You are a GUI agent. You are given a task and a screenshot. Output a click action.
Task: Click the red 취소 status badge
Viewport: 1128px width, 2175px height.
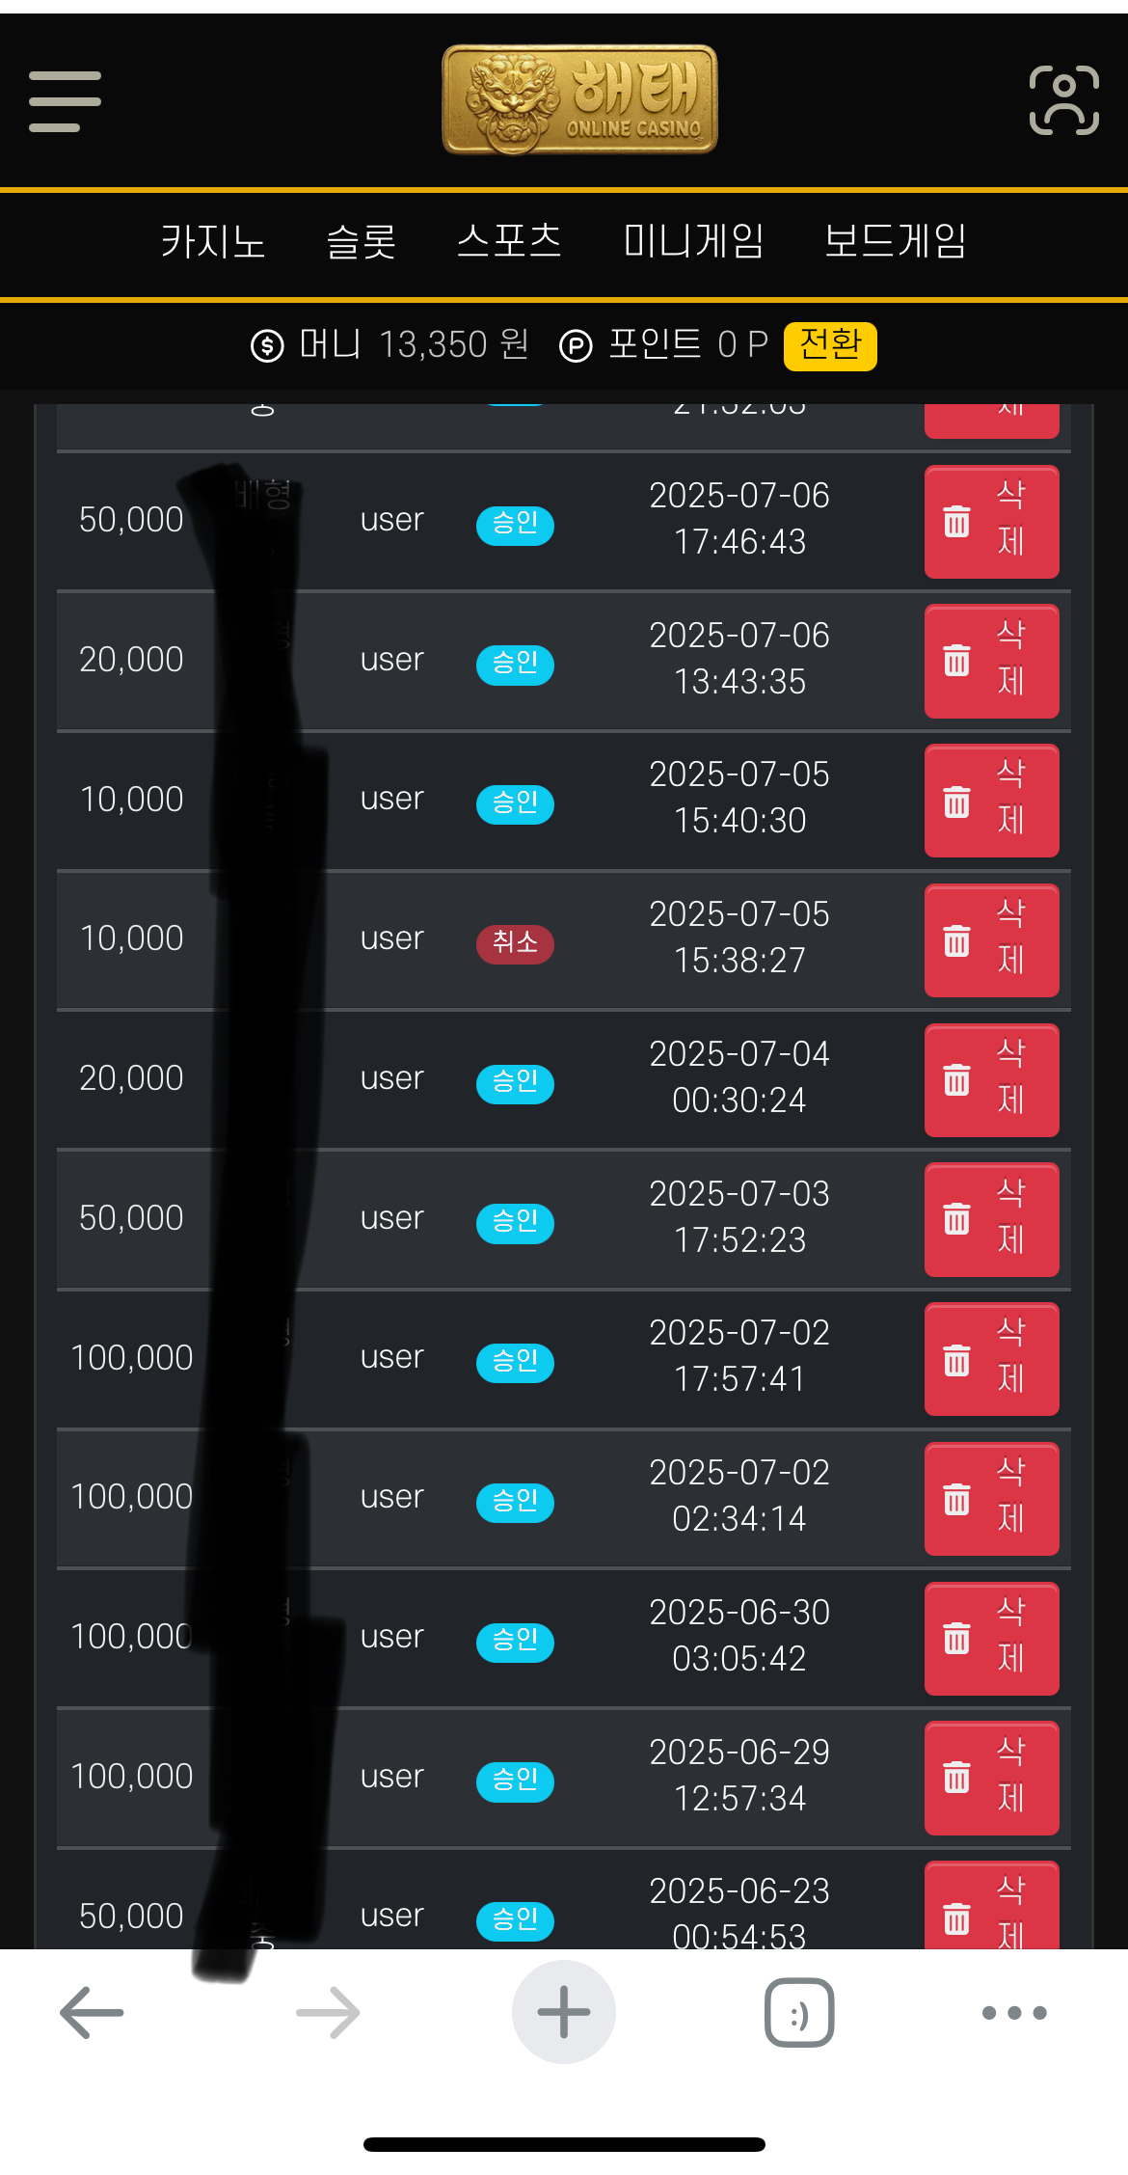click(515, 942)
